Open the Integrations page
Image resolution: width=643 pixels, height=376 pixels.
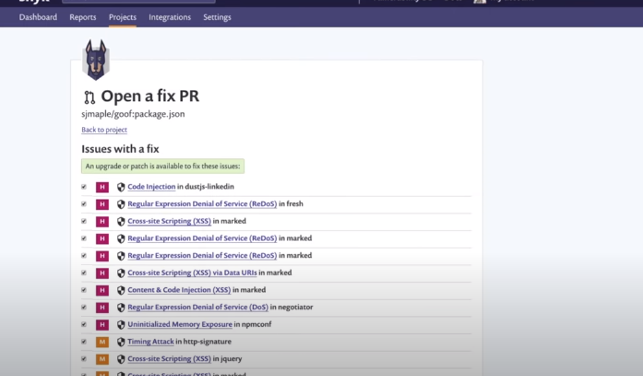pyautogui.click(x=170, y=17)
